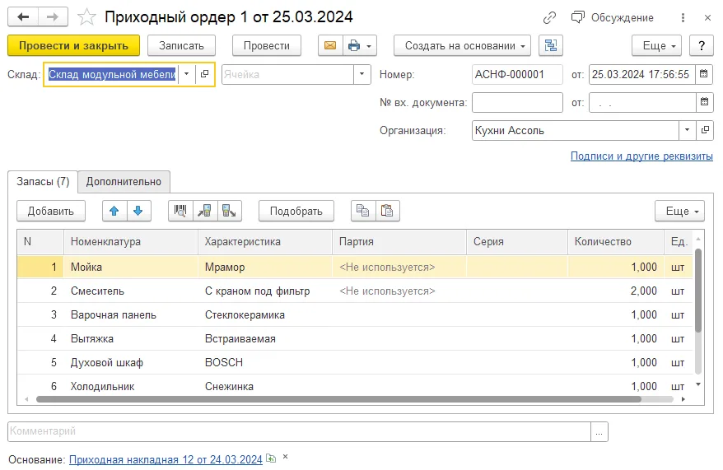Click the Ячейка input field
723x470 pixels.
[x=287, y=75]
